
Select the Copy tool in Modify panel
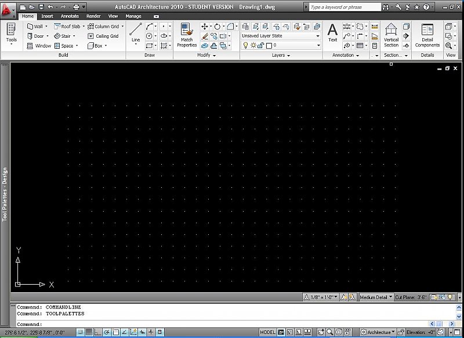tap(213, 36)
